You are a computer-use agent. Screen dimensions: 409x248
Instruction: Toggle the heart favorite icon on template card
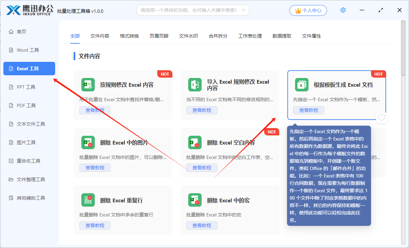(381, 118)
